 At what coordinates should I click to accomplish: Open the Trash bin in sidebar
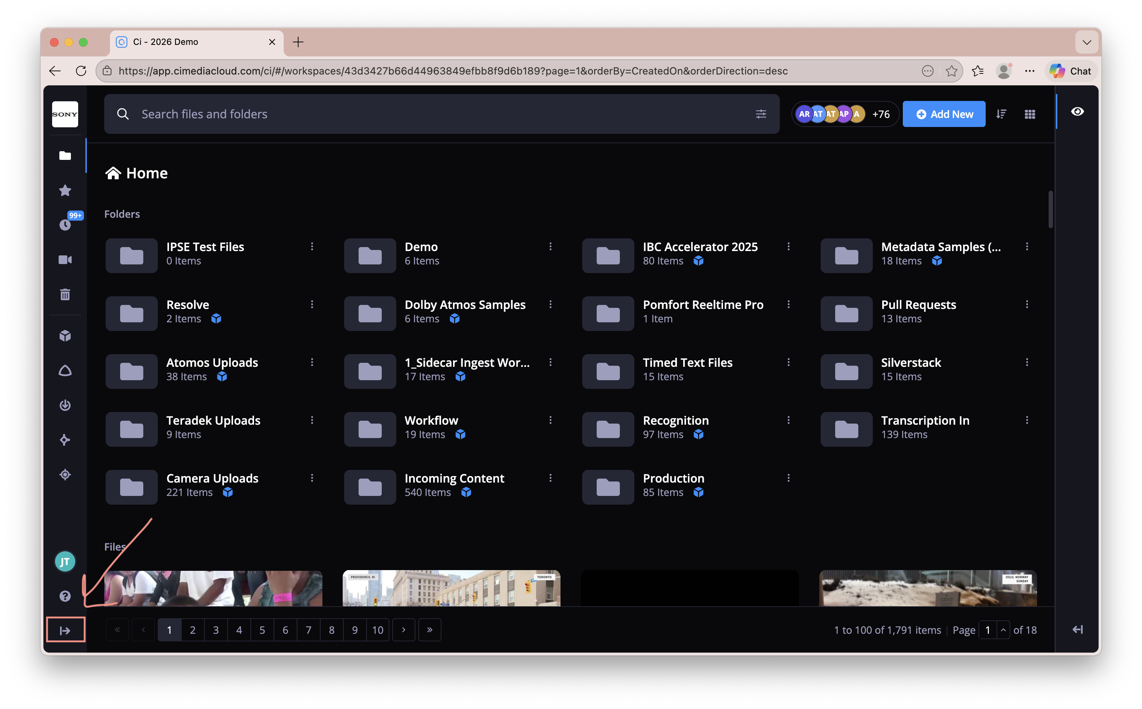coord(65,294)
